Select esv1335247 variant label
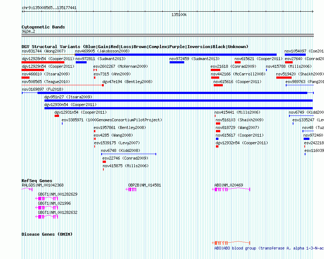324x259 pixels. (308, 120)
